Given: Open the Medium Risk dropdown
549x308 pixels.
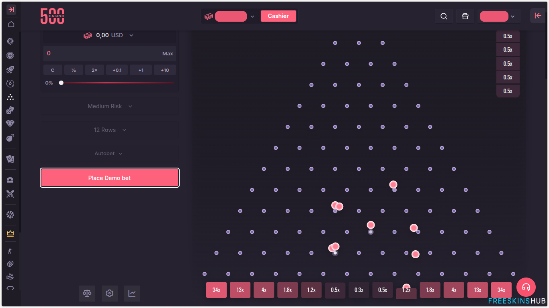Looking at the screenshot, I should coord(109,106).
